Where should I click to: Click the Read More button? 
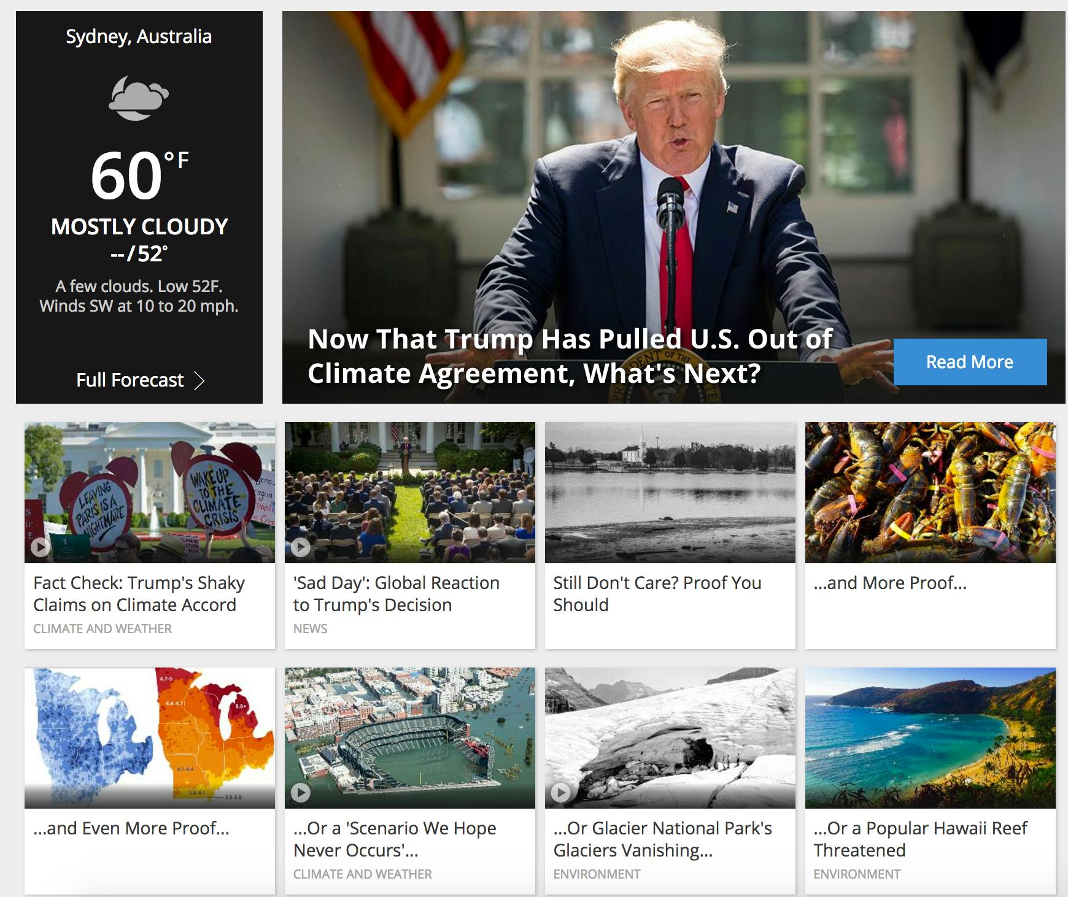(x=970, y=362)
